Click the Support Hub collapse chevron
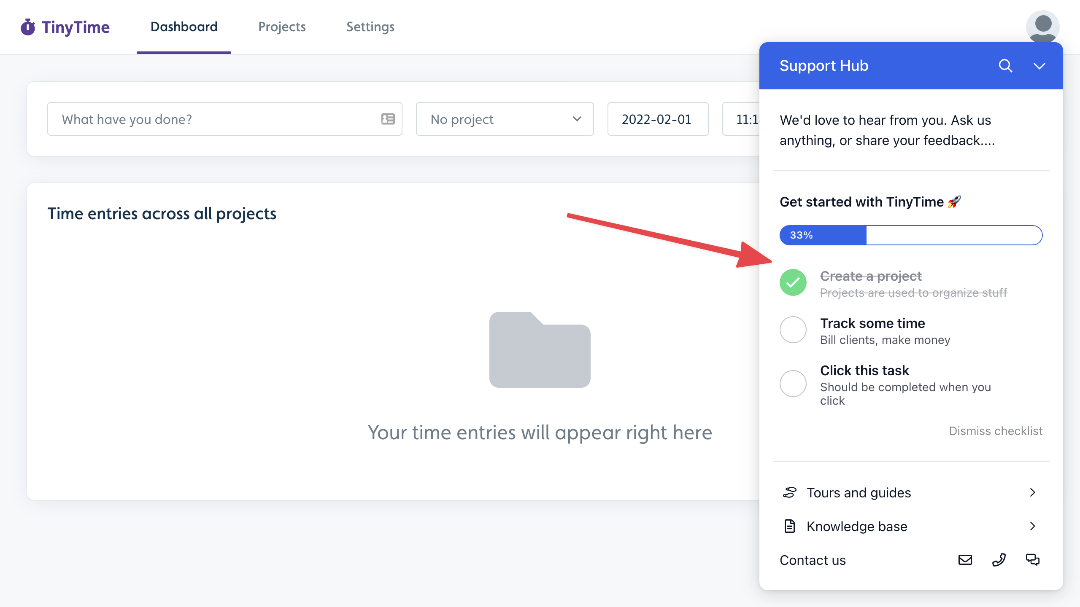 click(x=1040, y=66)
